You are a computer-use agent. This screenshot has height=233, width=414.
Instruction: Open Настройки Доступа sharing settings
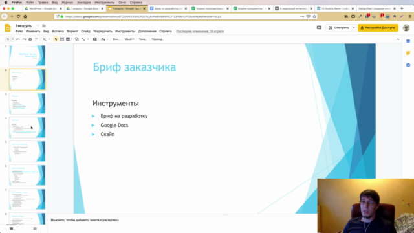[378, 27]
